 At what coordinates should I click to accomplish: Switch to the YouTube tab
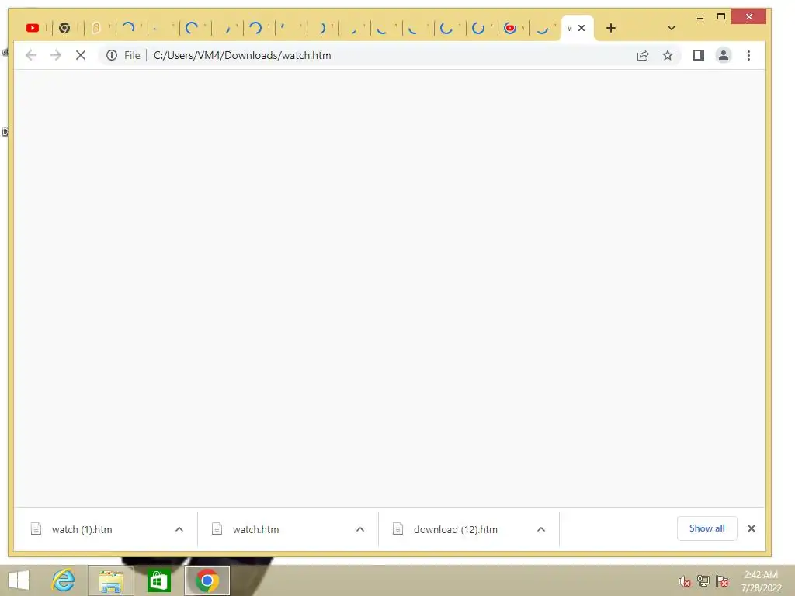pyautogui.click(x=33, y=28)
